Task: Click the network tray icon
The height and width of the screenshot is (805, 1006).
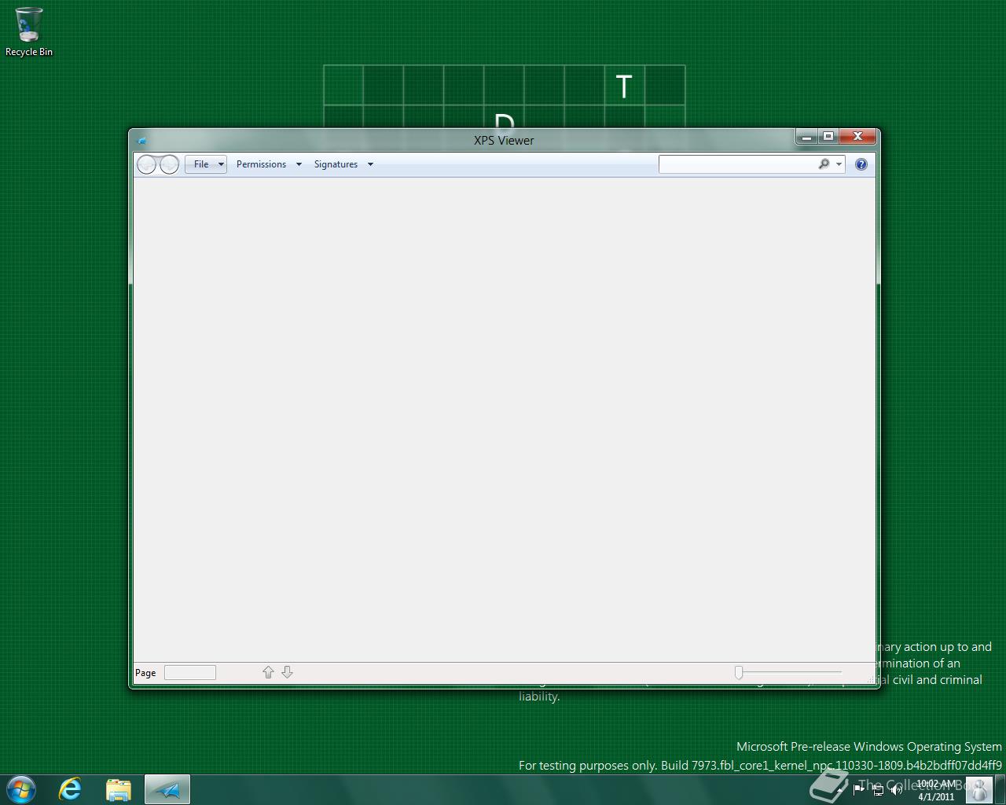Action: click(x=877, y=790)
